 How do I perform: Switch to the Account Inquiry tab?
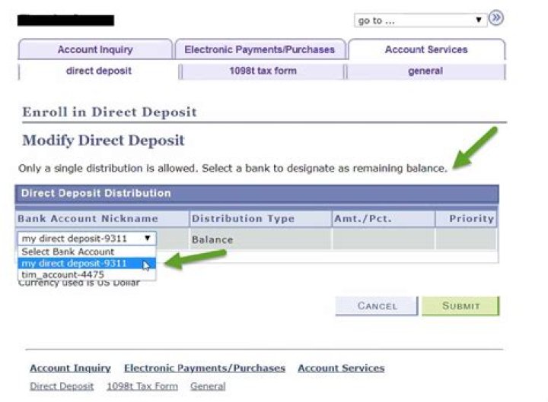[x=95, y=50]
